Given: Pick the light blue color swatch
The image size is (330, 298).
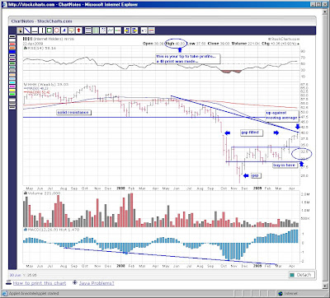Looking at the screenshot, I should click(x=12, y=78).
